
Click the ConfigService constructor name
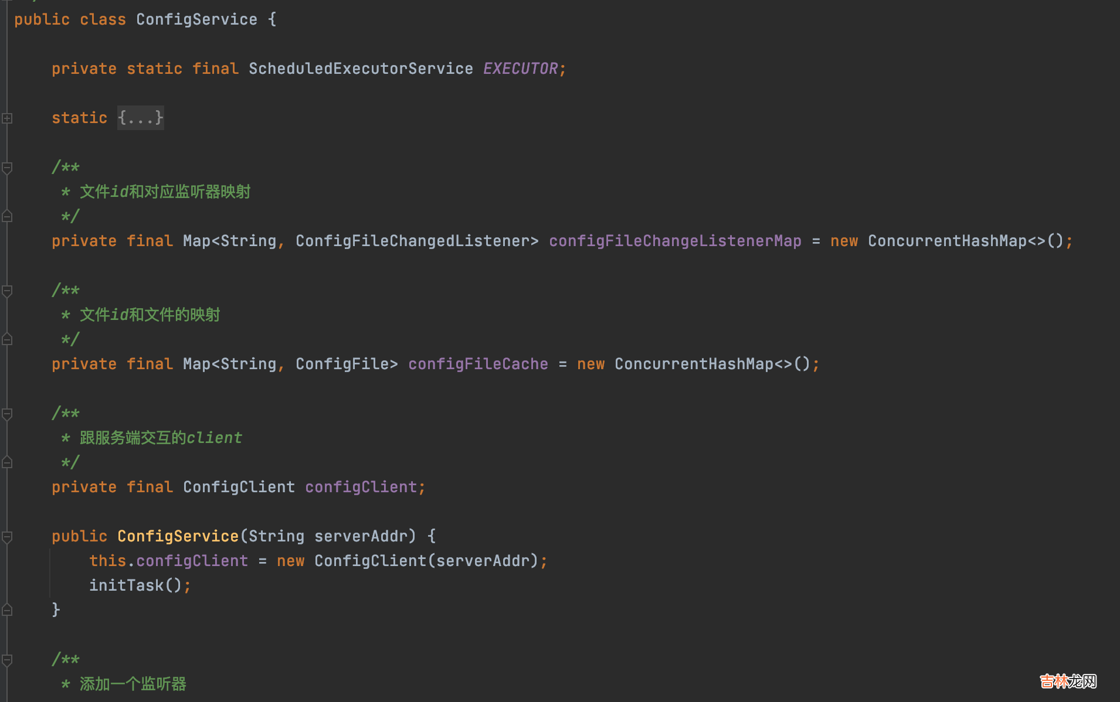coord(178,536)
